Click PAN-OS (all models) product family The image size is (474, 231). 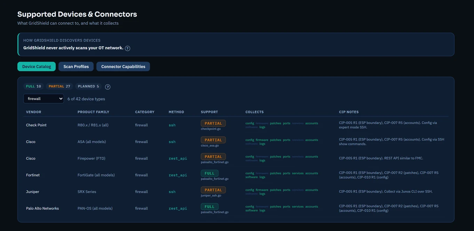(95, 208)
